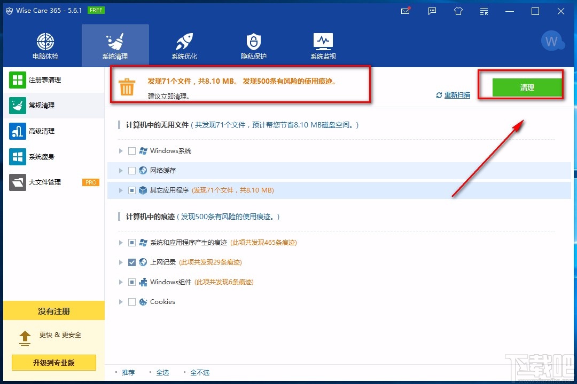Viewport: 577px width, 384px height.
Task: Uncheck the 上网记录 checkbox
Action: click(x=132, y=262)
